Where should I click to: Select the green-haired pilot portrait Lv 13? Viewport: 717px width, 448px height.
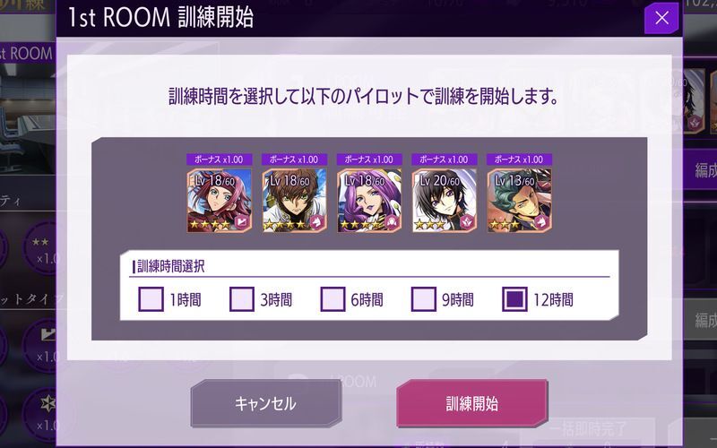tap(519, 200)
